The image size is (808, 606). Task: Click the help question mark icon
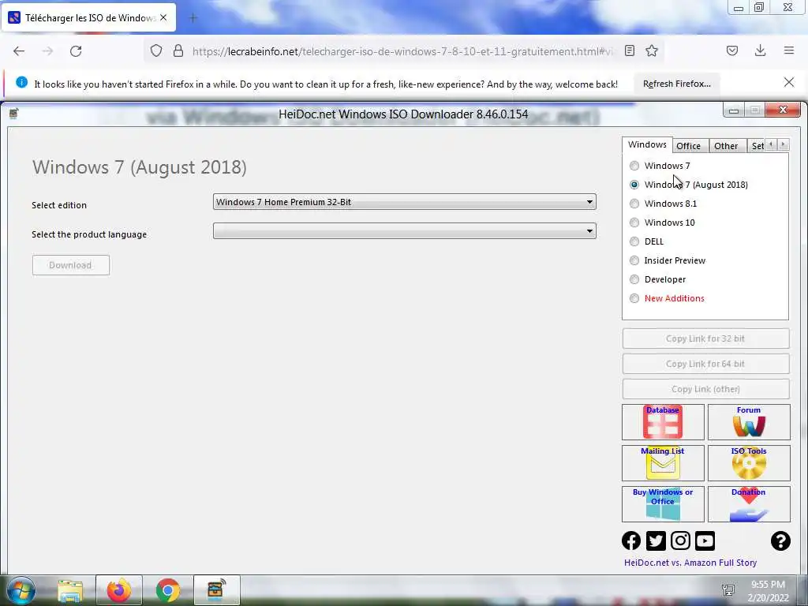[x=780, y=541]
